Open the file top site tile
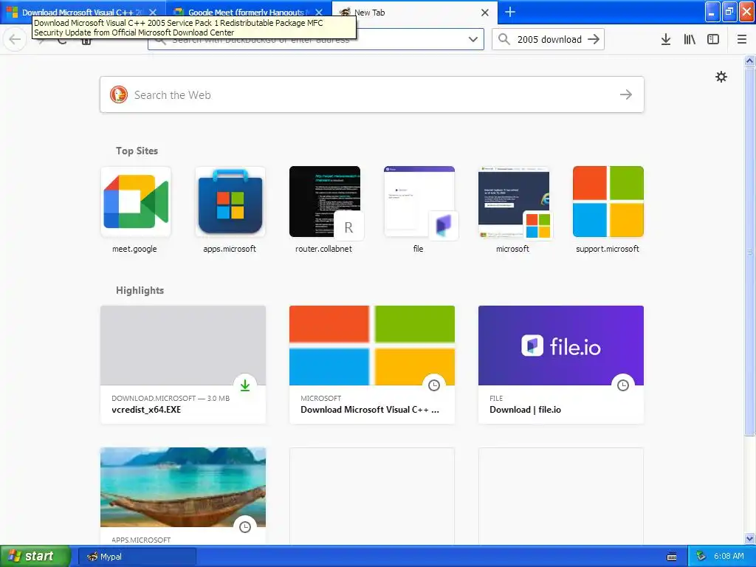The image size is (756, 567). pyautogui.click(x=419, y=210)
